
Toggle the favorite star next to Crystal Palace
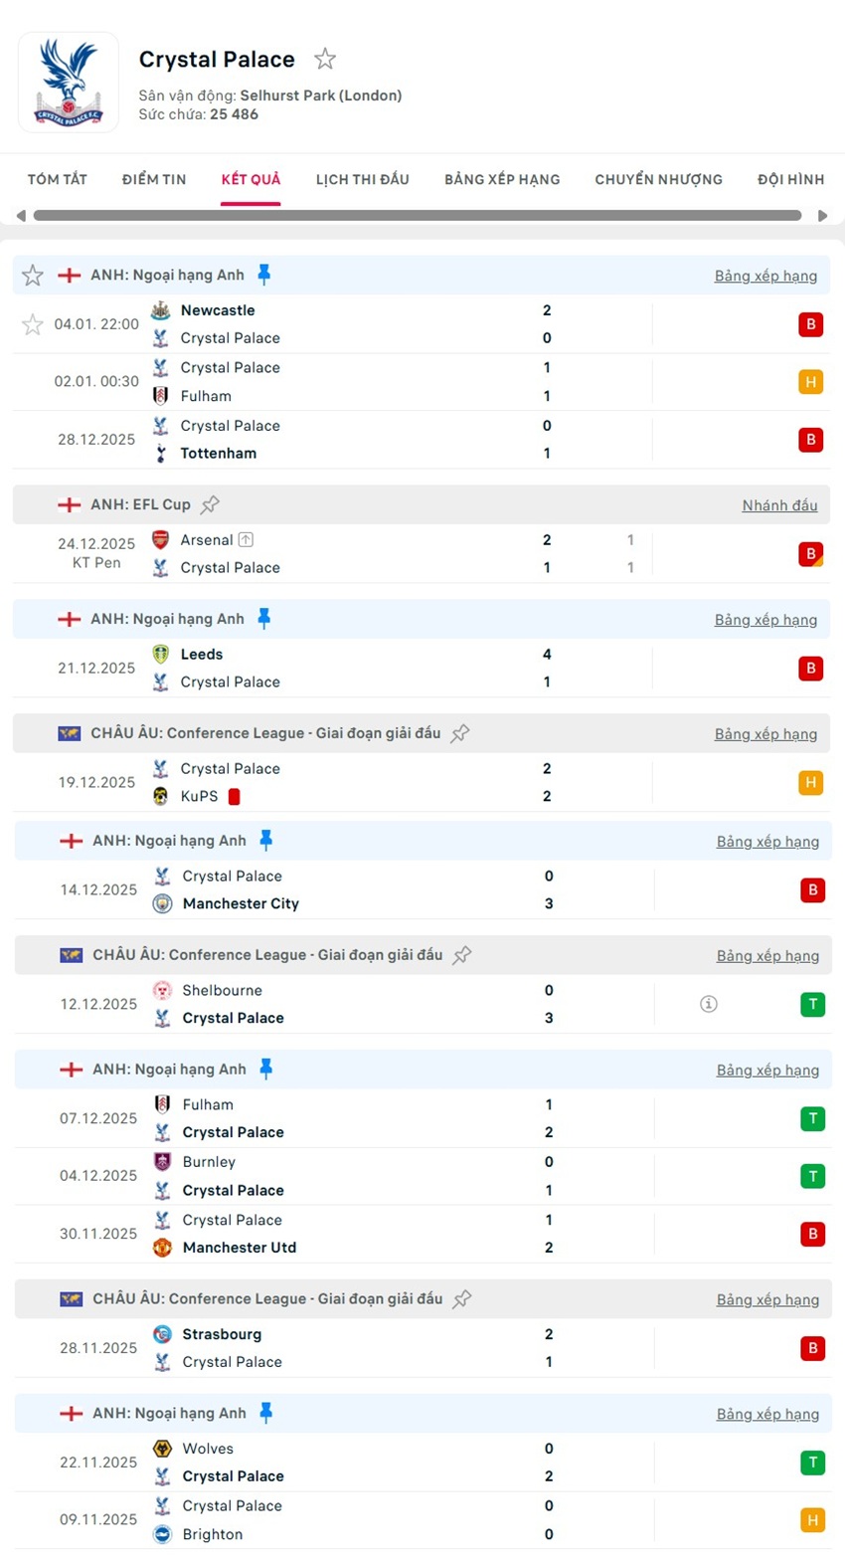(325, 60)
